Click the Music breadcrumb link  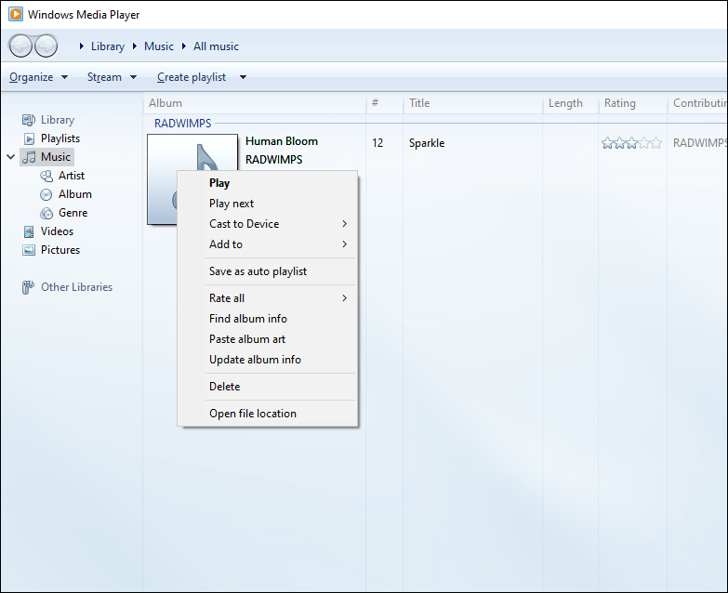click(159, 46)
